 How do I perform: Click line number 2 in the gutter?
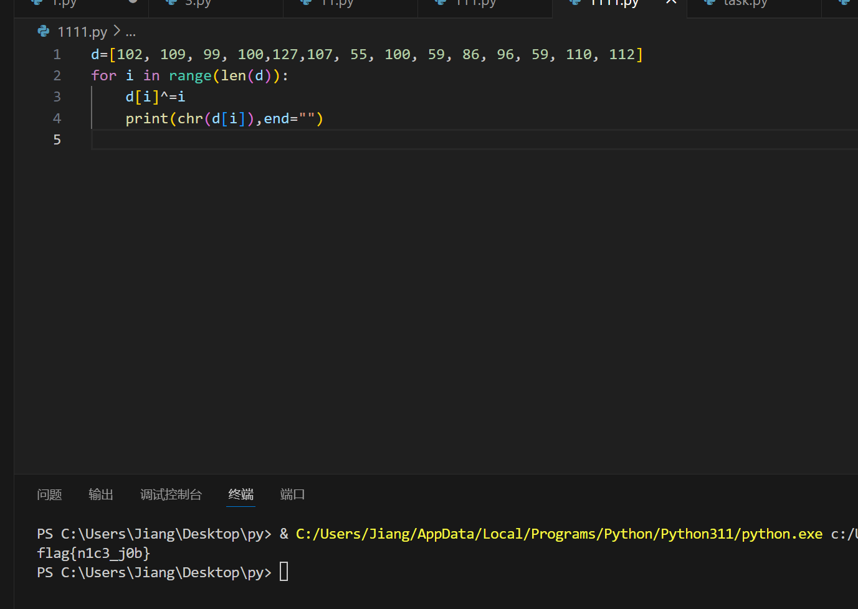(57, 76)
